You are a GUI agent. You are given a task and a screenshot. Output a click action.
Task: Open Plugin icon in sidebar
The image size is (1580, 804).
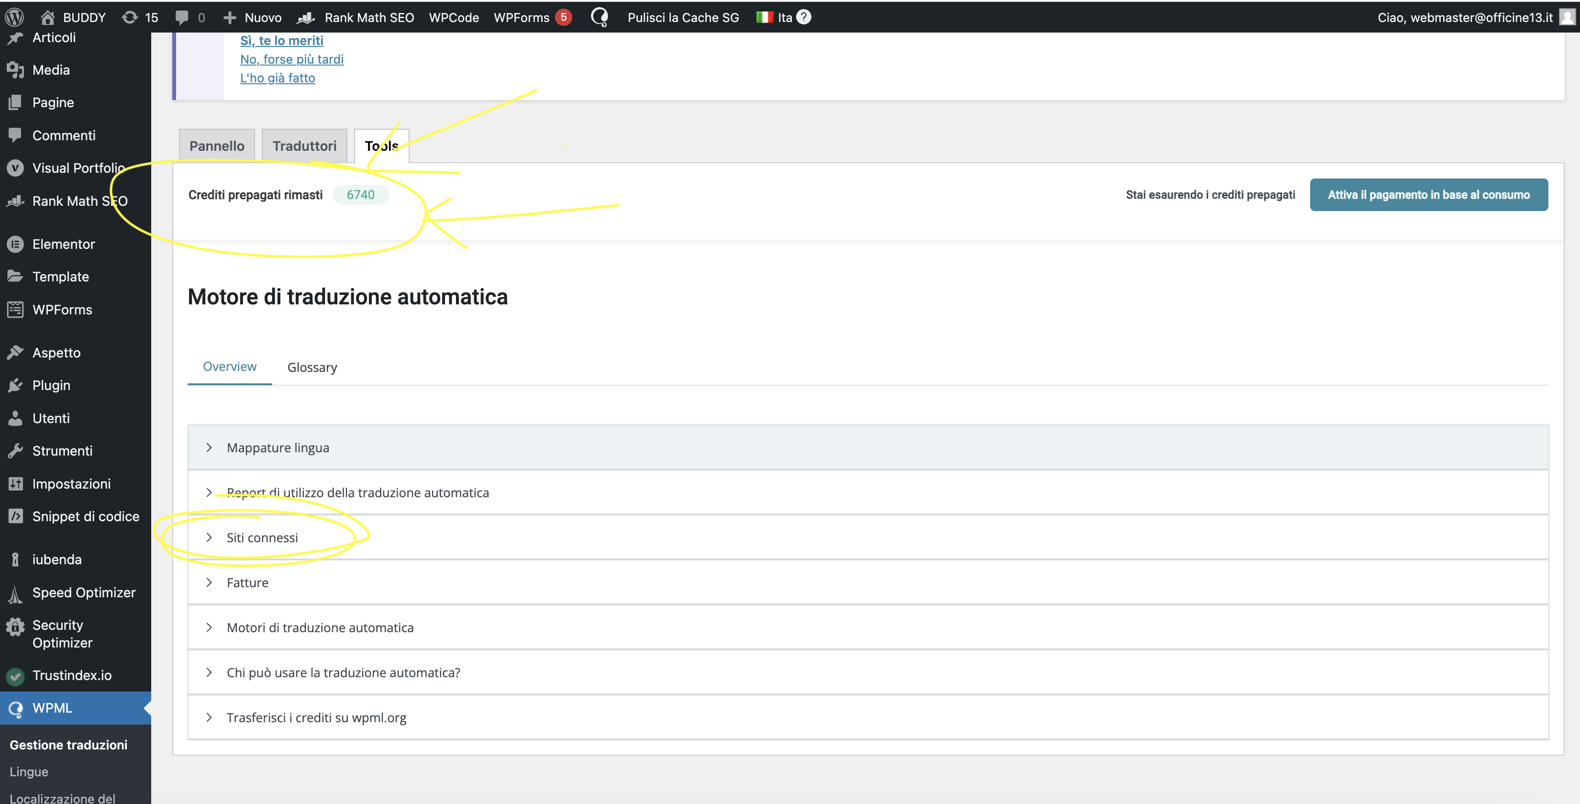(15, 385)
